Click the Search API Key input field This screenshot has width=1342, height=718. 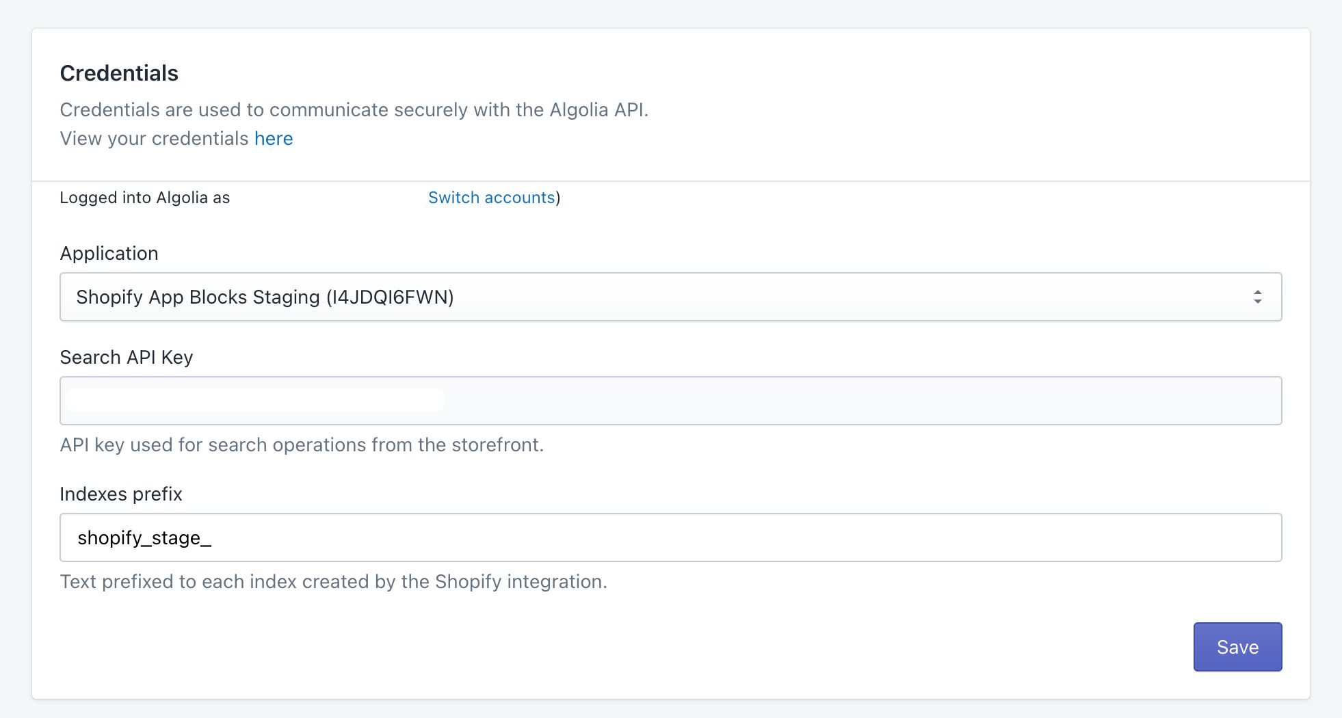tap(670, 401)
